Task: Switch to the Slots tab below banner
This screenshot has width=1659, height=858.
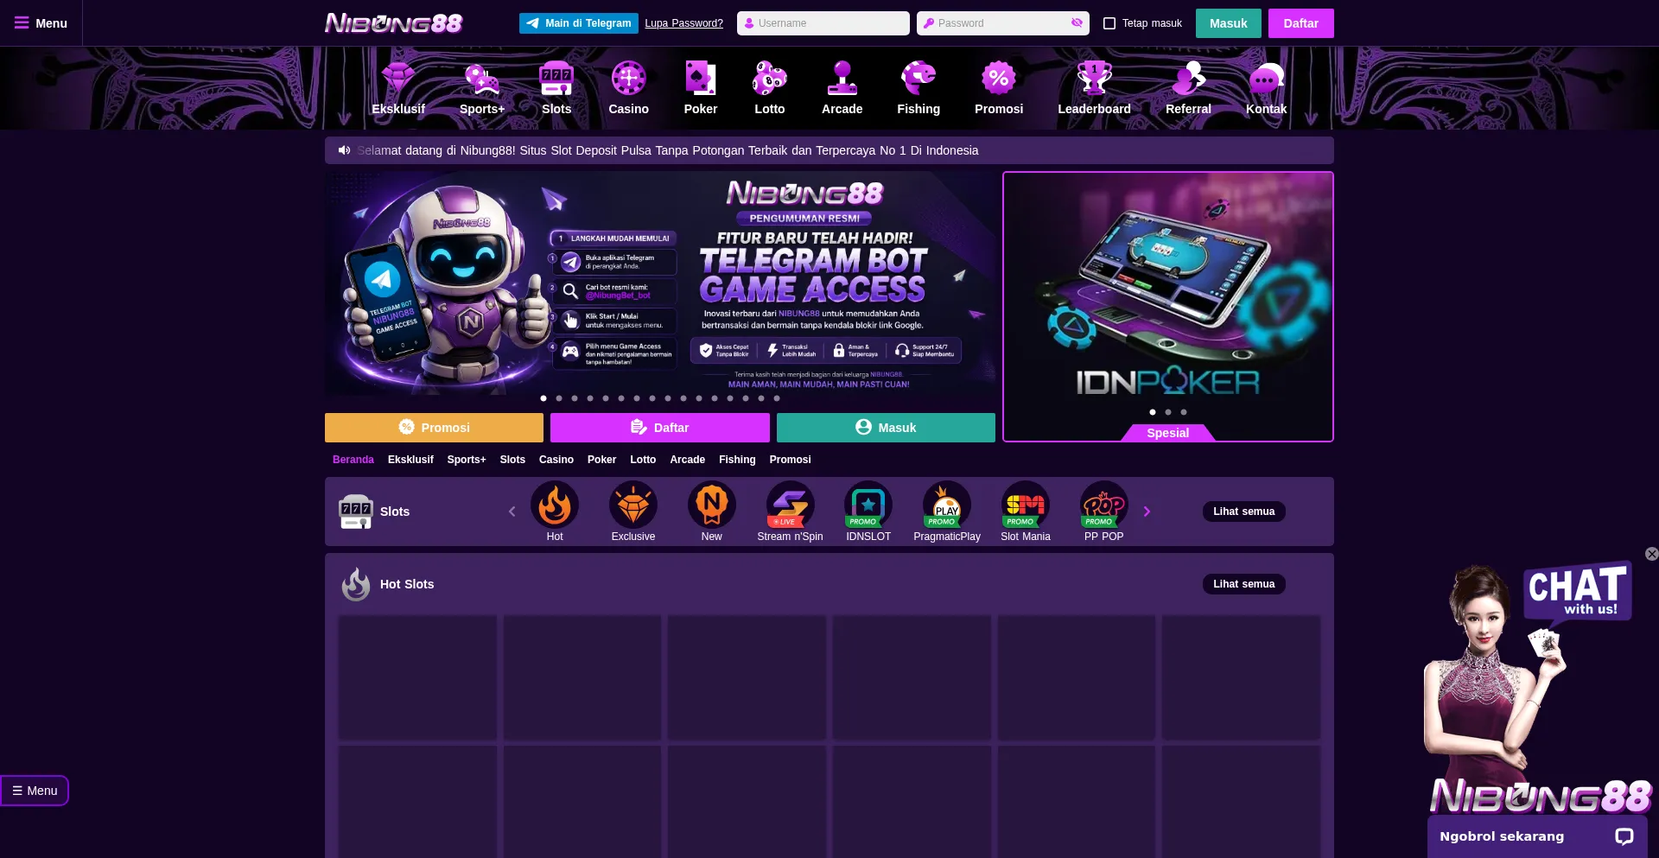Action: point(512,460)
